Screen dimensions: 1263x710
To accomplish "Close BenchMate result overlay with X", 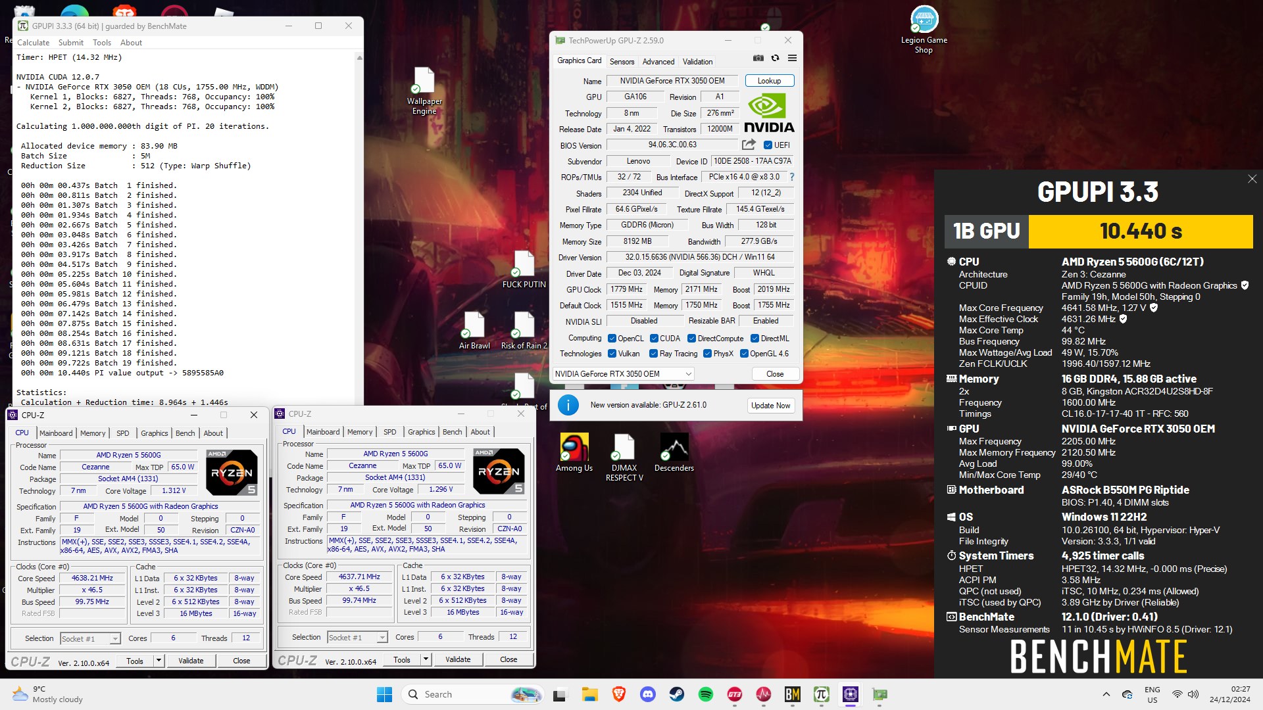I will coord(1252,179).
